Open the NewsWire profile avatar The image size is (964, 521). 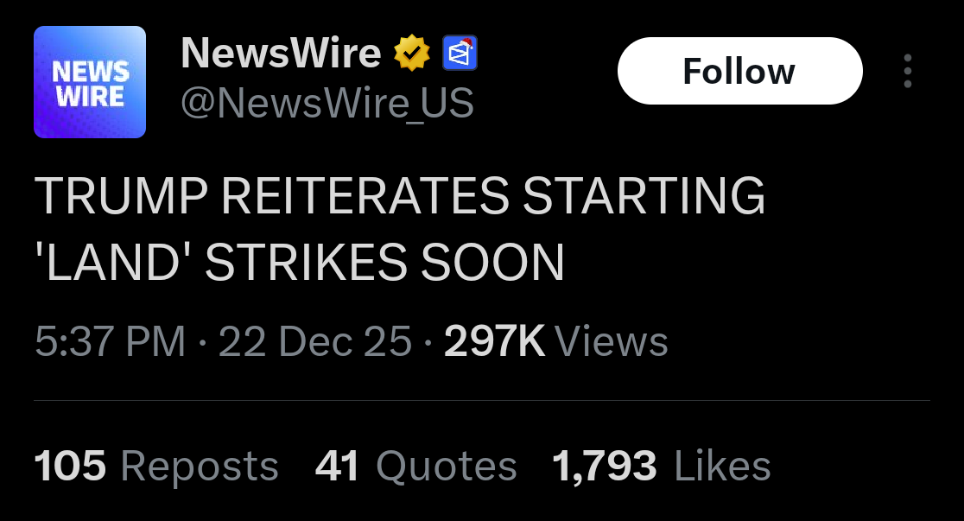point(90,82)
